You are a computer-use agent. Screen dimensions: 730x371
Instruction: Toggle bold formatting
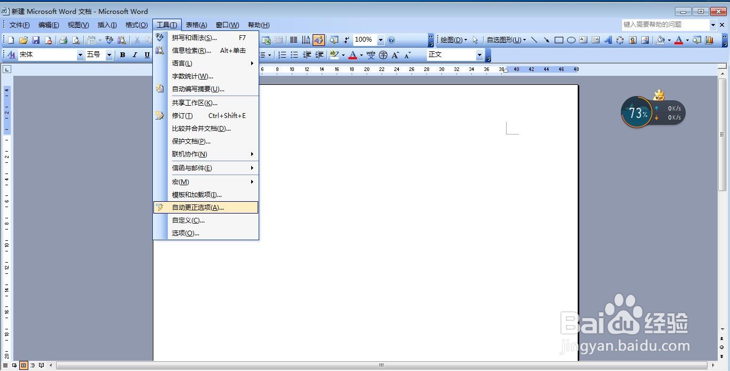(x=122, y=54)
